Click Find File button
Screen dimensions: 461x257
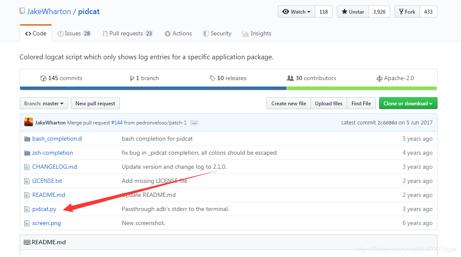tap(361, 104)
